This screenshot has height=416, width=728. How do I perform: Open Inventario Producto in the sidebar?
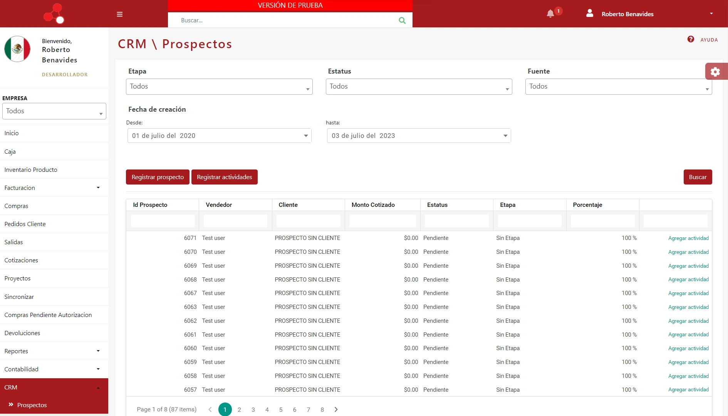click(x=54, y=169)
